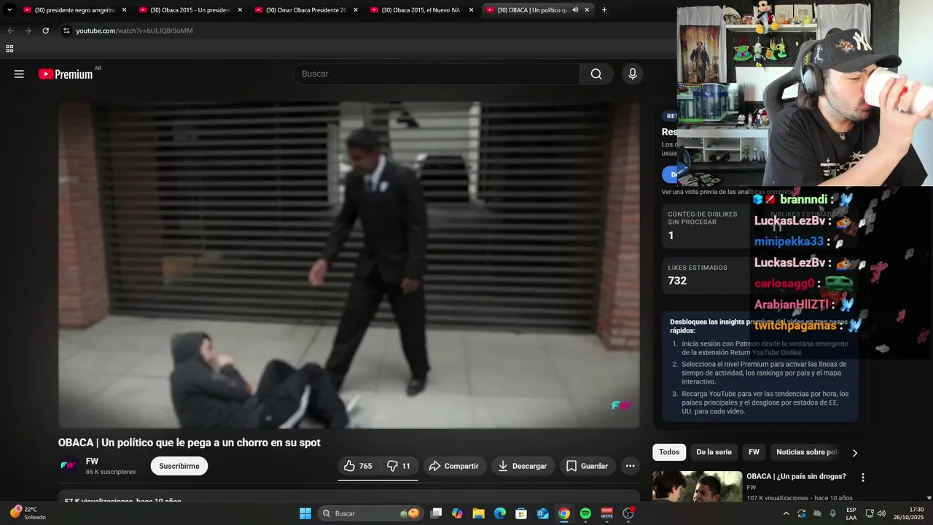Switch to 'Obaca 2015 - Un president' tab
933x525 pixels.
click(190, 10)
